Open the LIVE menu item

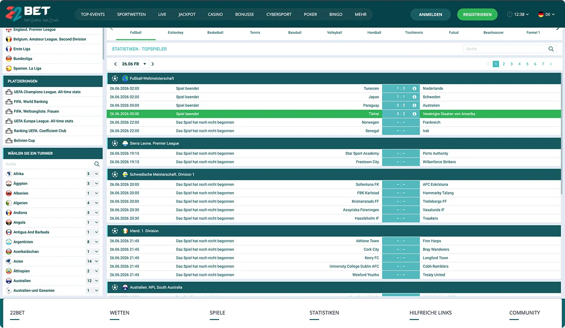[162, 15]
